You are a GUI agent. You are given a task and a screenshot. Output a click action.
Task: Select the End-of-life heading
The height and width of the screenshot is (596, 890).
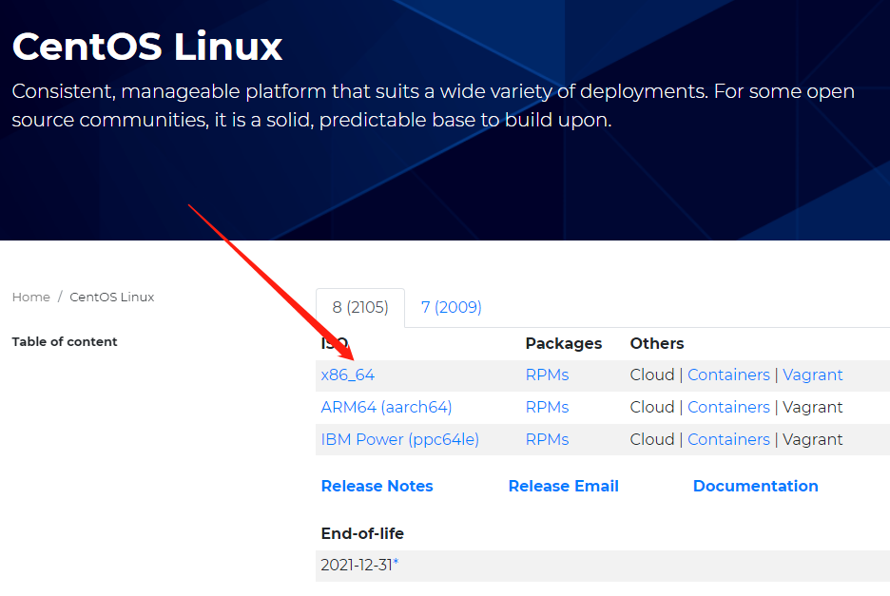pyautogui.click(x=362, y=533)
